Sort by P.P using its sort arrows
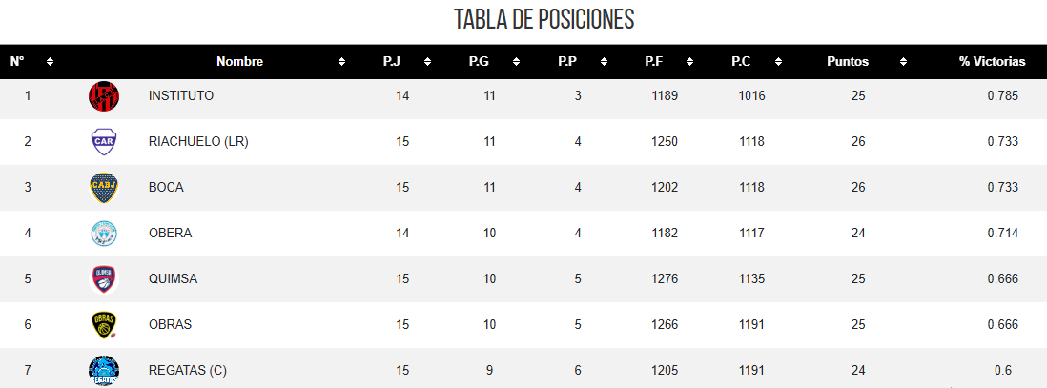The image size is (1047, 388). pos(605,61)
